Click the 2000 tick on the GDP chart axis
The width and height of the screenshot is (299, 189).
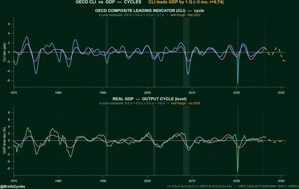click(147, 181)
